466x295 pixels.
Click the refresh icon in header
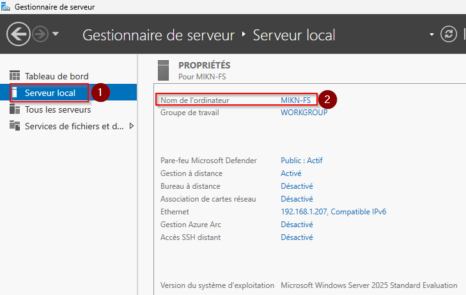click(449, 34)
